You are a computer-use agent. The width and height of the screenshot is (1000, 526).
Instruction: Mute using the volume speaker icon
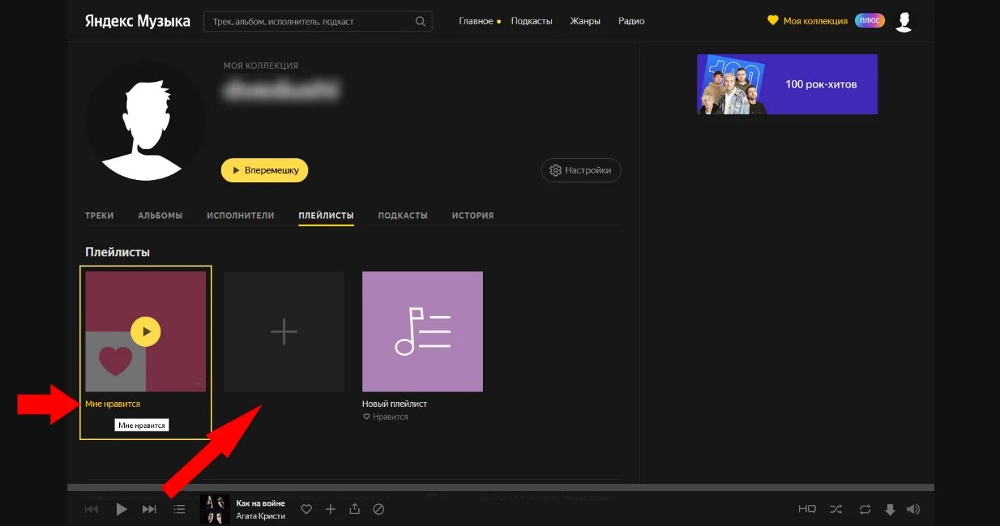click(913, 509)
